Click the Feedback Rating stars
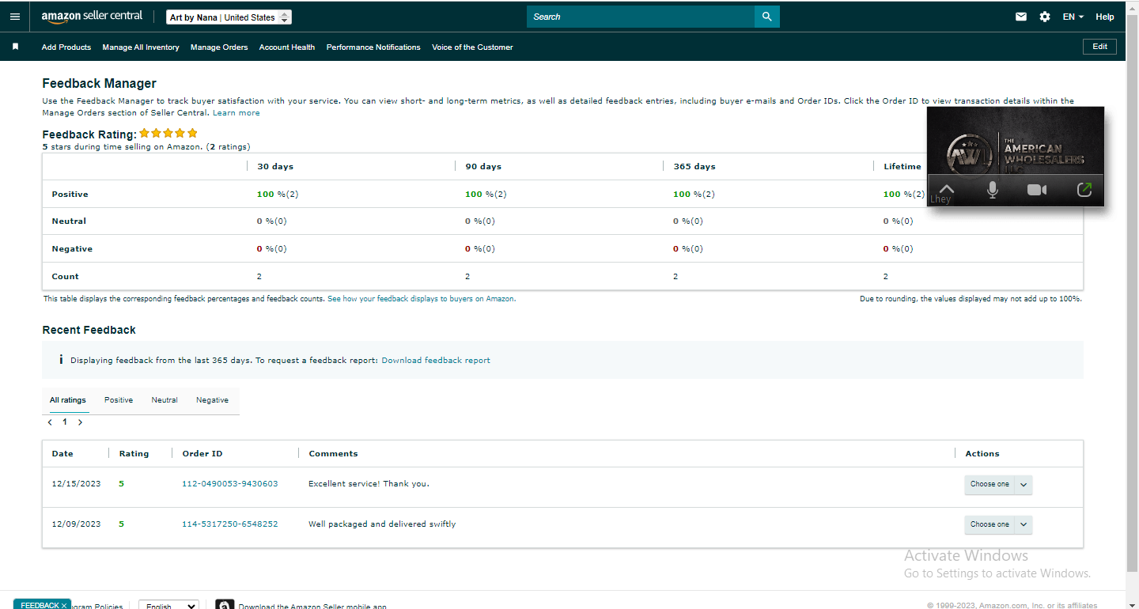The height and width of the screenshot is (609, 1139). coord(168,133)
